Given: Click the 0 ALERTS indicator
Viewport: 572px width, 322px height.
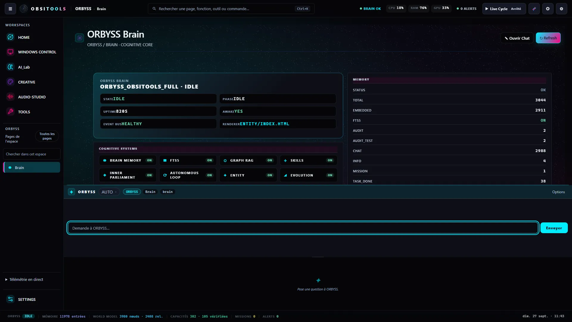Looking at the screenshot, I should pos(467,9).
